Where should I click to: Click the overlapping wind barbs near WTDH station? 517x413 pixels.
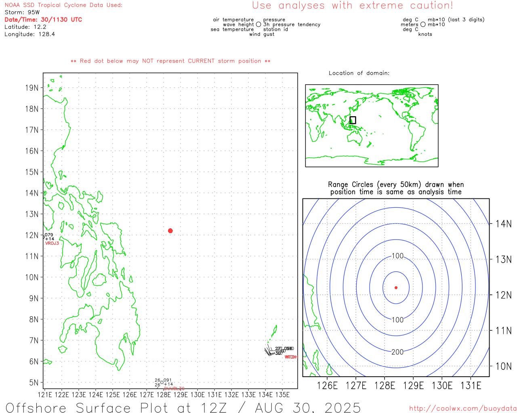point(270,350)
